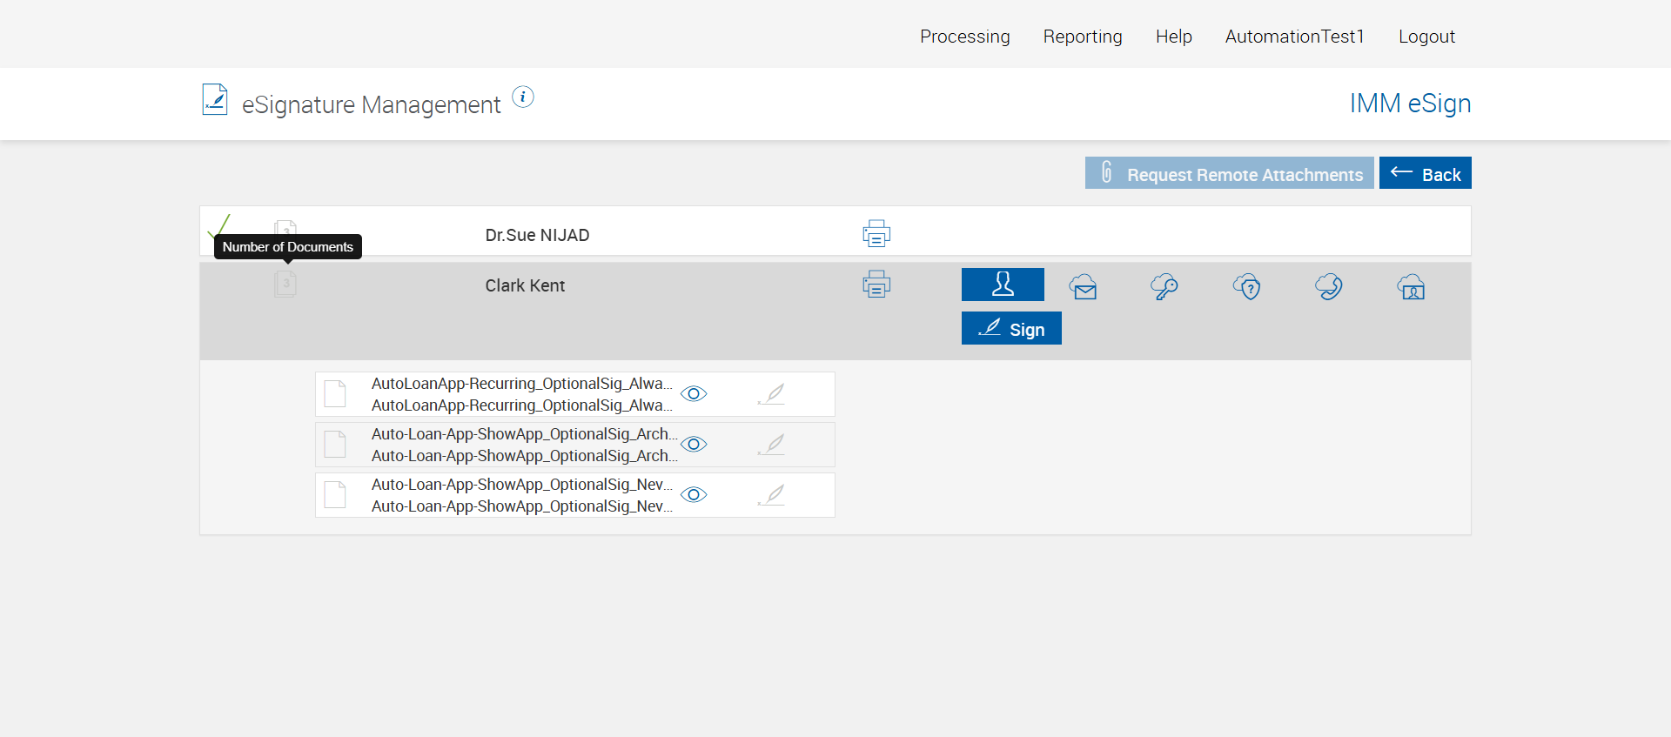
Task: Choose the cloud shield question authentication icon
Action: click(x=1246, y=286)
